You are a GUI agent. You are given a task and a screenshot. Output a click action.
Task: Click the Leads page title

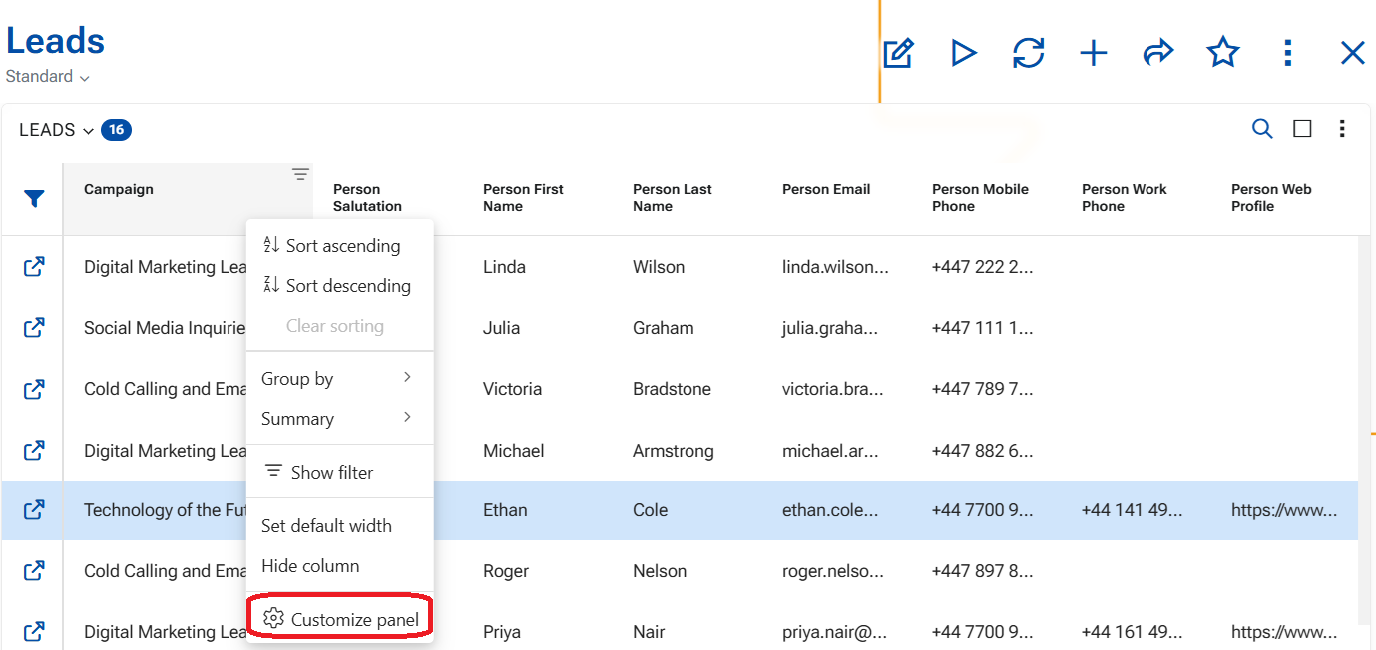(55, 41)
